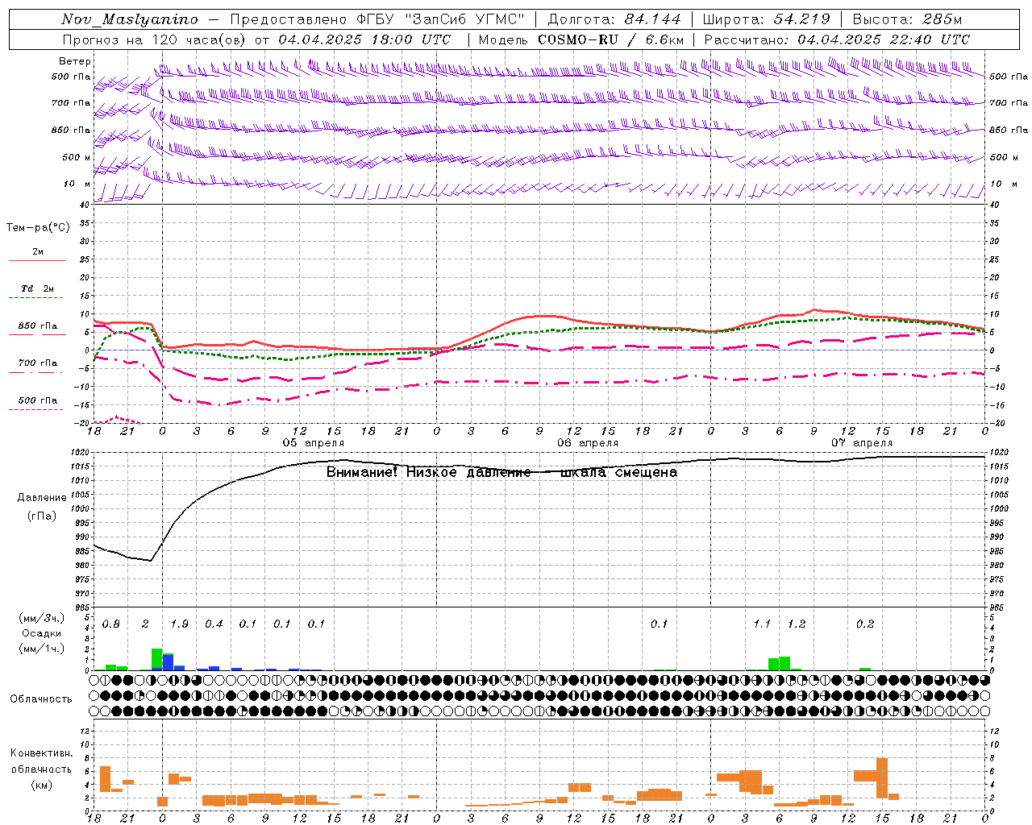This screenshot has width=1032, height=825.
Task: Click the Td 2м dew point legend label
Action: [38, 288]
